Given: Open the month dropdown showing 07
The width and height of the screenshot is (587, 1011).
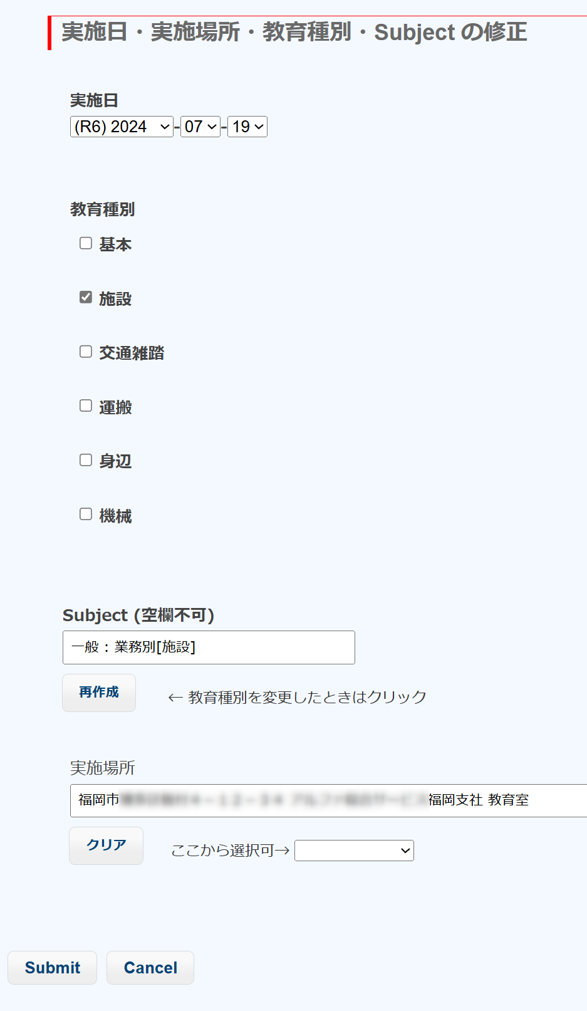Looking at the screenshot, I should pos(200,127).
